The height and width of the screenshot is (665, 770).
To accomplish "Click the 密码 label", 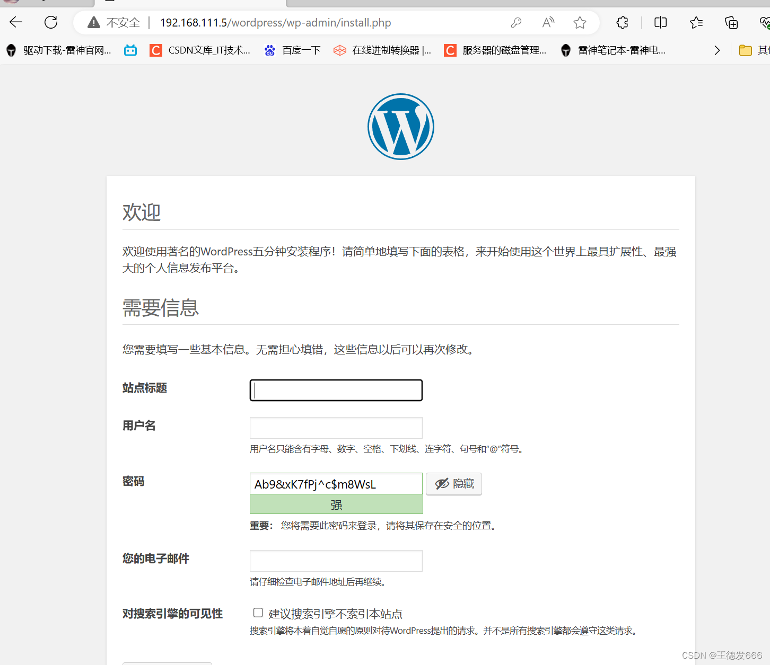I will coord(134,481).
